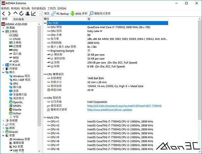Select Vulkan in the sidebar tree
The width and height of the screenshot is (202, 154).
pos(15,113)
